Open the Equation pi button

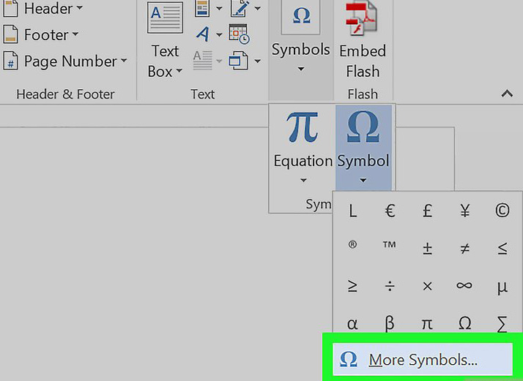click(303, 146)
